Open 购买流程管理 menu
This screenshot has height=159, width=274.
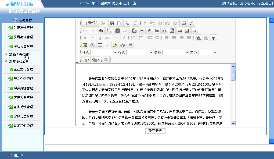point(23,88)
